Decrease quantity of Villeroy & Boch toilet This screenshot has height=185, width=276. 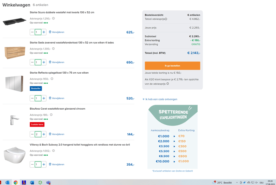click(32, 164)
